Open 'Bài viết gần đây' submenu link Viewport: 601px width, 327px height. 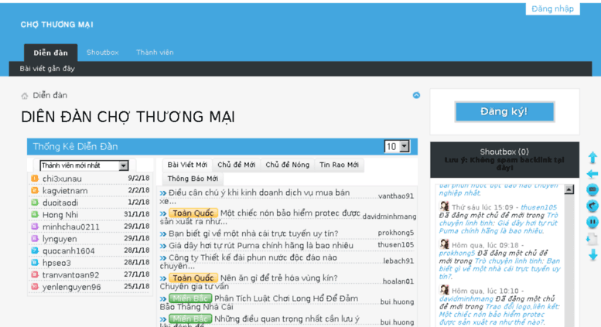(x=47, y=69)
